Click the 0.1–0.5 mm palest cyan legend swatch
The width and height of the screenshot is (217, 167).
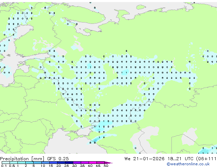click(6, 163)
